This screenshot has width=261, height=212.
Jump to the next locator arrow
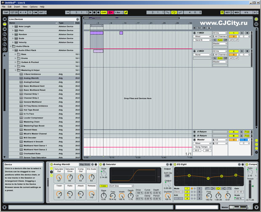click(204, 28)
